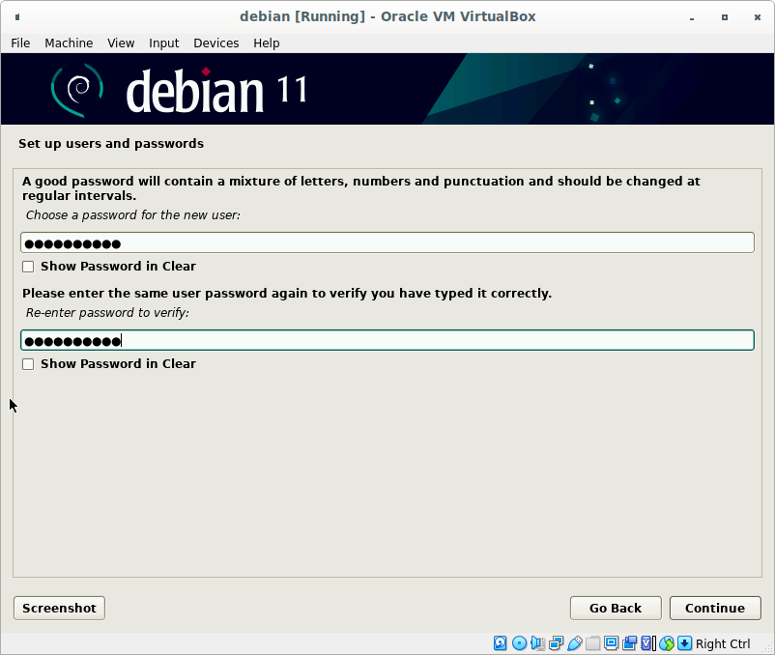Screen dimensions: 775x655
Task: Click the keyboard capture arrow icon
Action: [684, 643]
